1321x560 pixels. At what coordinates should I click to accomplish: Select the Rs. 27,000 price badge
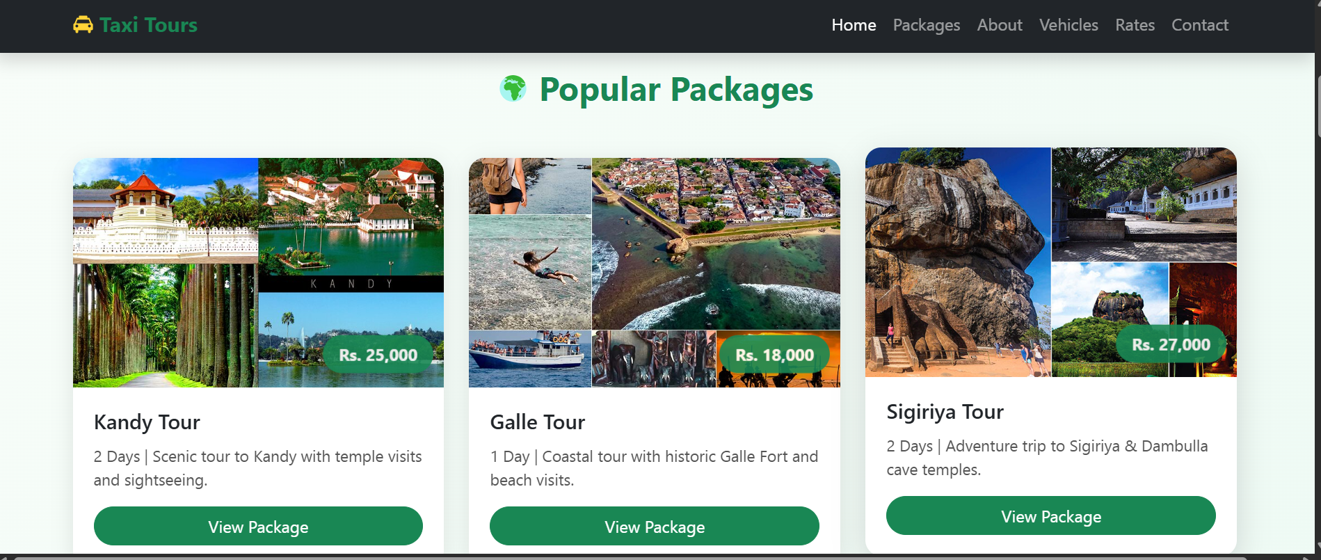[1171, 344]
